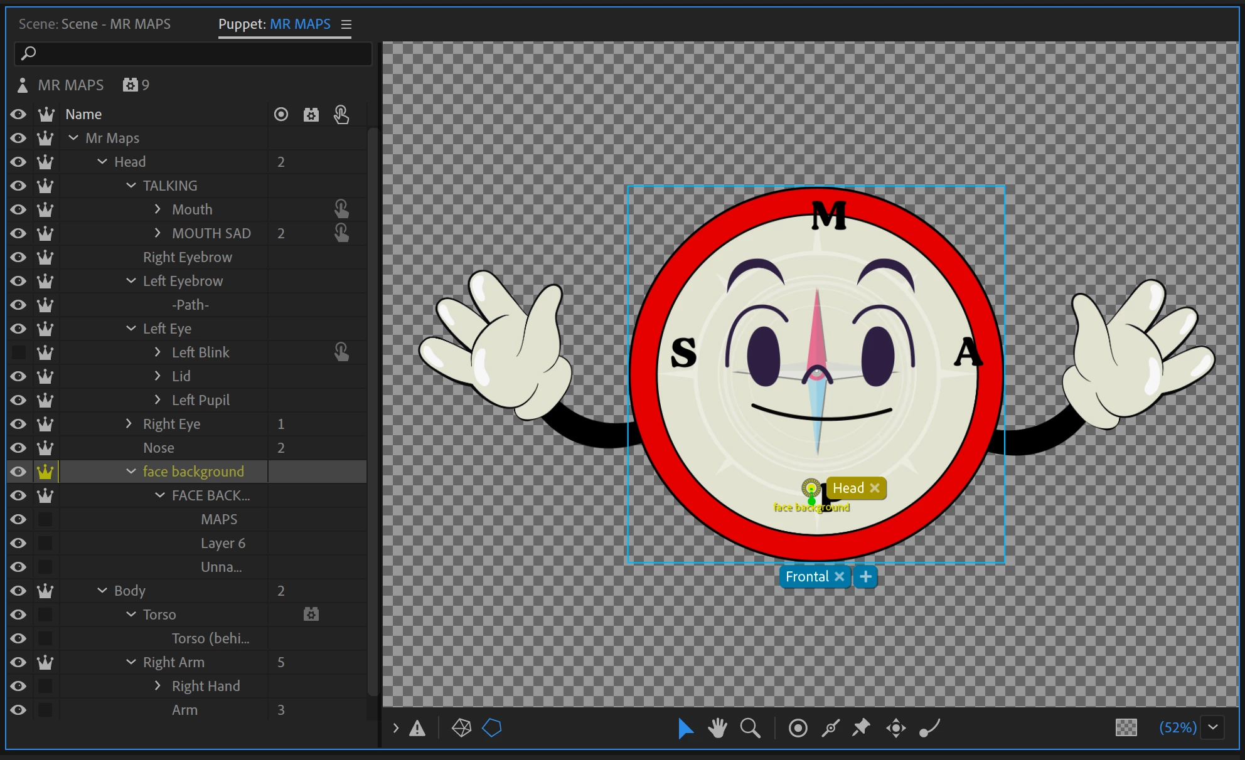Remove the Frontal tag
This screenshot has height=760, width=1245.
[x=839, y=576]
